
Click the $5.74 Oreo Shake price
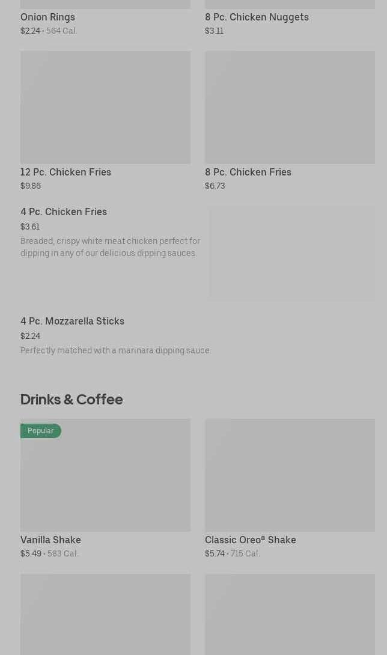tap(215, 553)
